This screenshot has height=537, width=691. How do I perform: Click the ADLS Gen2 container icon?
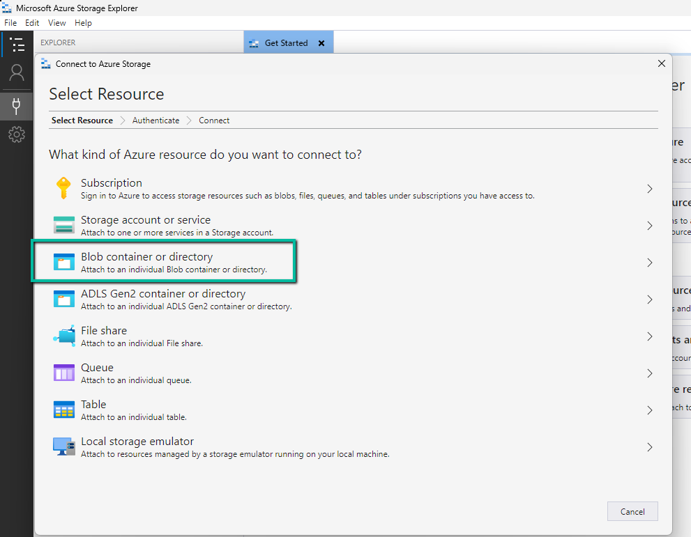[x=64, y=298]
